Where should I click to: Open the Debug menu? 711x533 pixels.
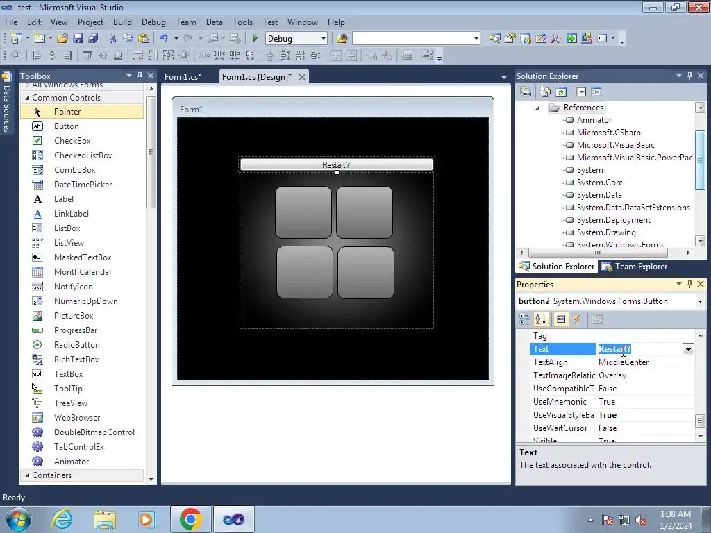153,22
